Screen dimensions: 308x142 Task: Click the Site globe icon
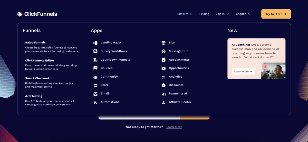[x=163, y=43]
